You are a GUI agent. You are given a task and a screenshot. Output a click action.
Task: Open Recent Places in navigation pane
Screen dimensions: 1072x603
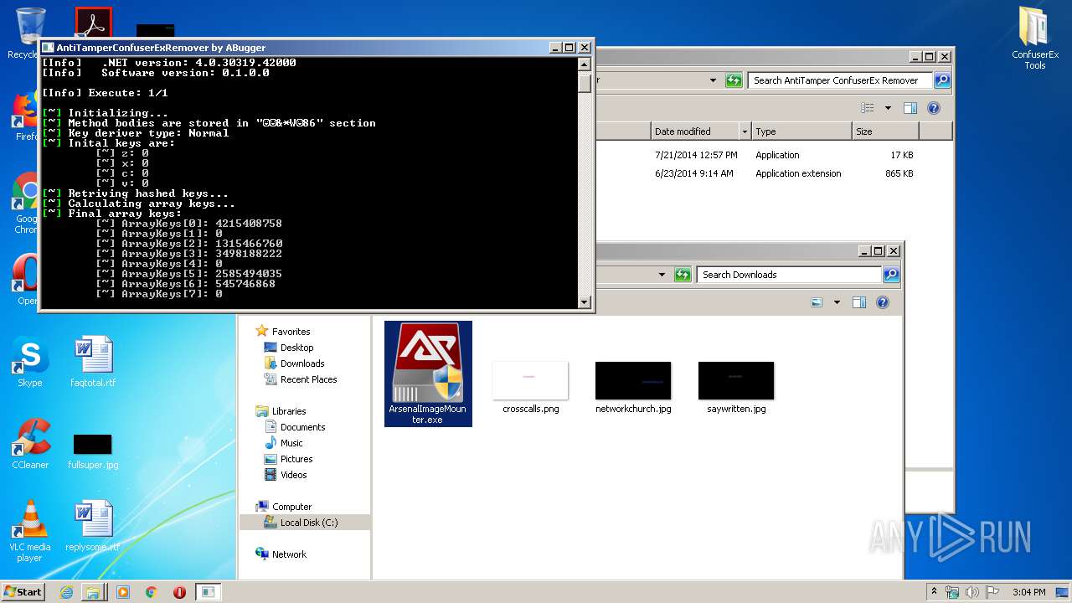tap(301, 379)
